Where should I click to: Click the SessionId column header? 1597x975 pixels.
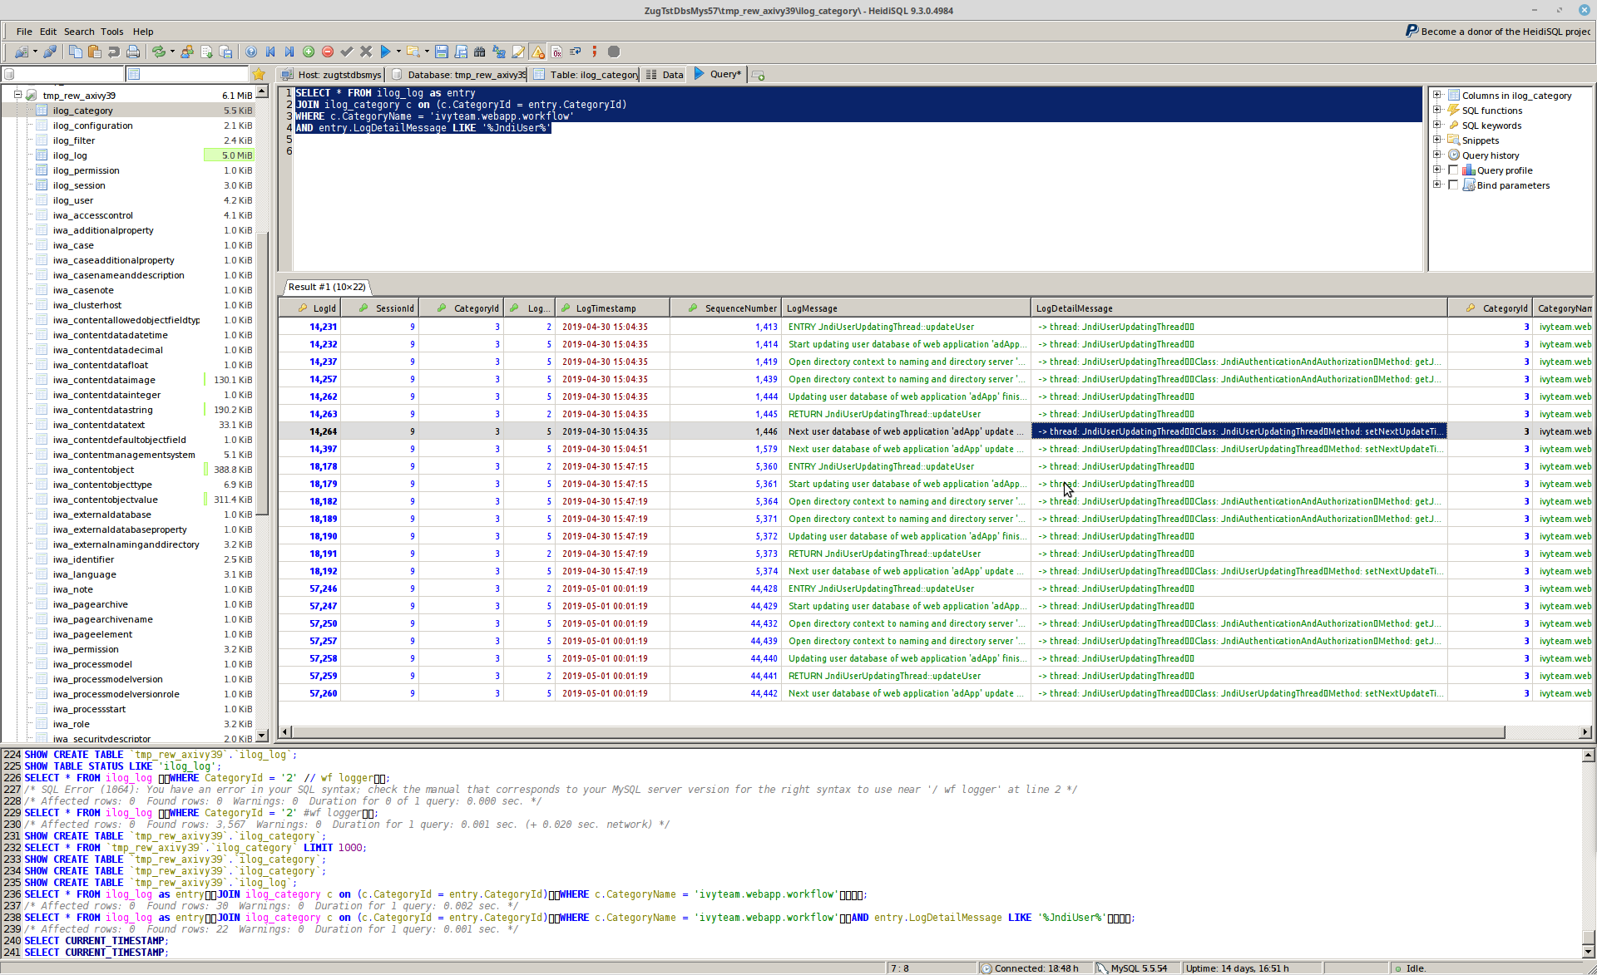click(x=380, y=308)
